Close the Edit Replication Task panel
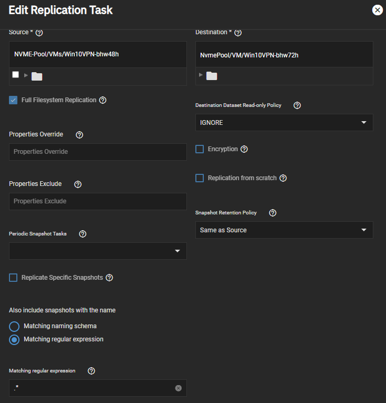The height and width of the screenshot is (403, 386). (x=377, y=10)
